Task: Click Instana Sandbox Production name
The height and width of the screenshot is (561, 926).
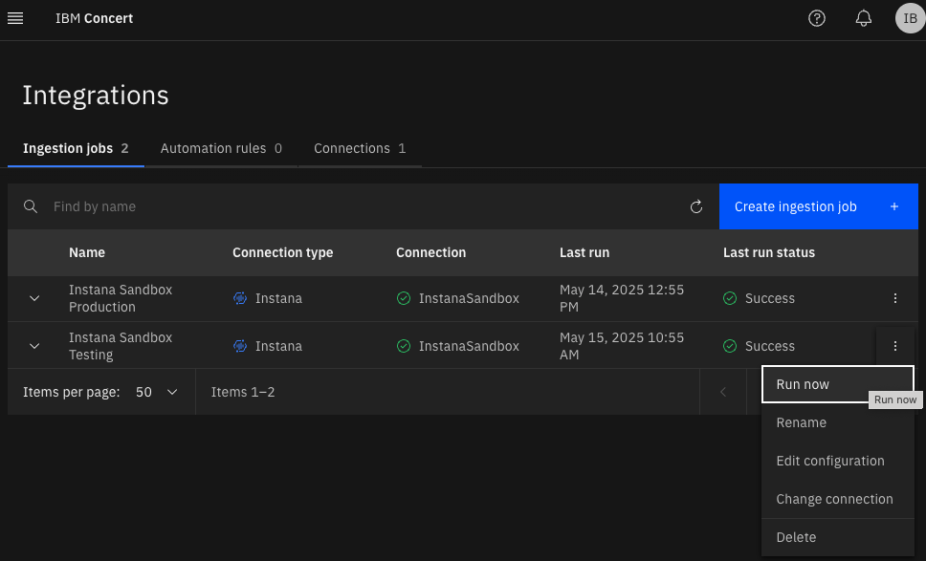Action: 121,298
